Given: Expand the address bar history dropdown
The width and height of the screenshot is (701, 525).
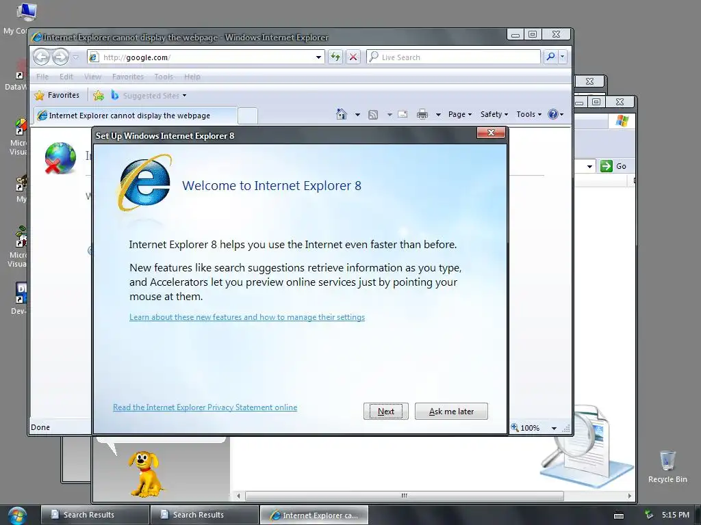Looking at the screenshot, I should [x=318, y=57].
